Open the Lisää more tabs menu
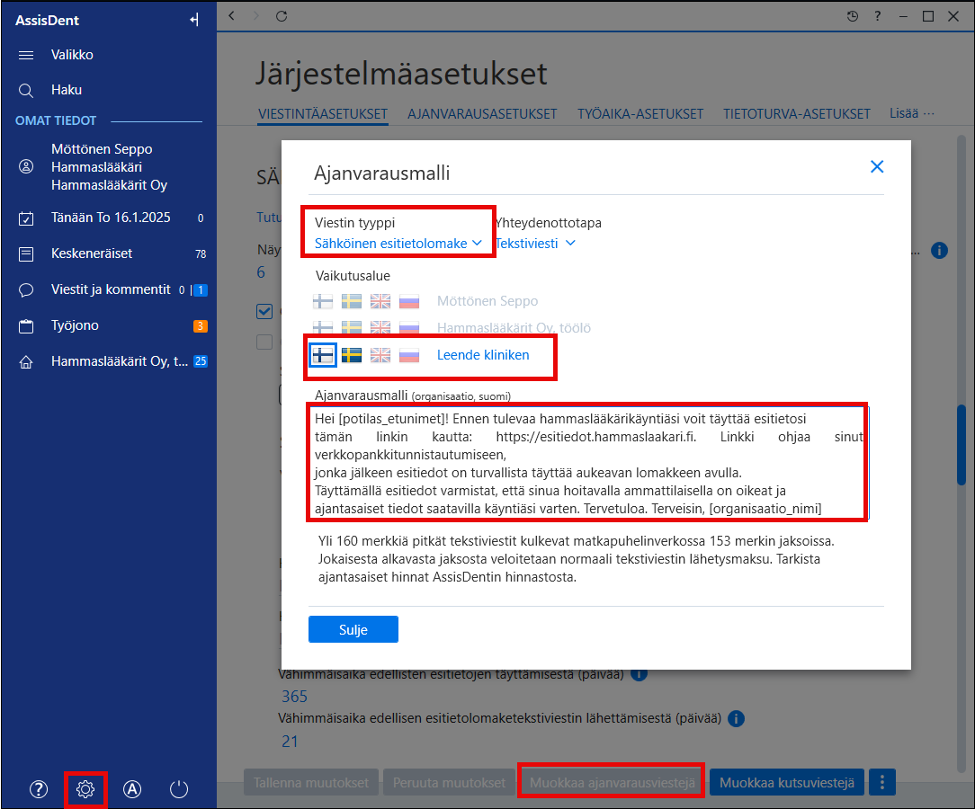The width and height of the screenshot is (975, 809). click(x=911, y=113)
